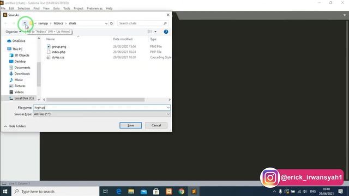Select htdocs in the address path
The image size is (349, 196).
pyautogui.click(x=58, y=23)
